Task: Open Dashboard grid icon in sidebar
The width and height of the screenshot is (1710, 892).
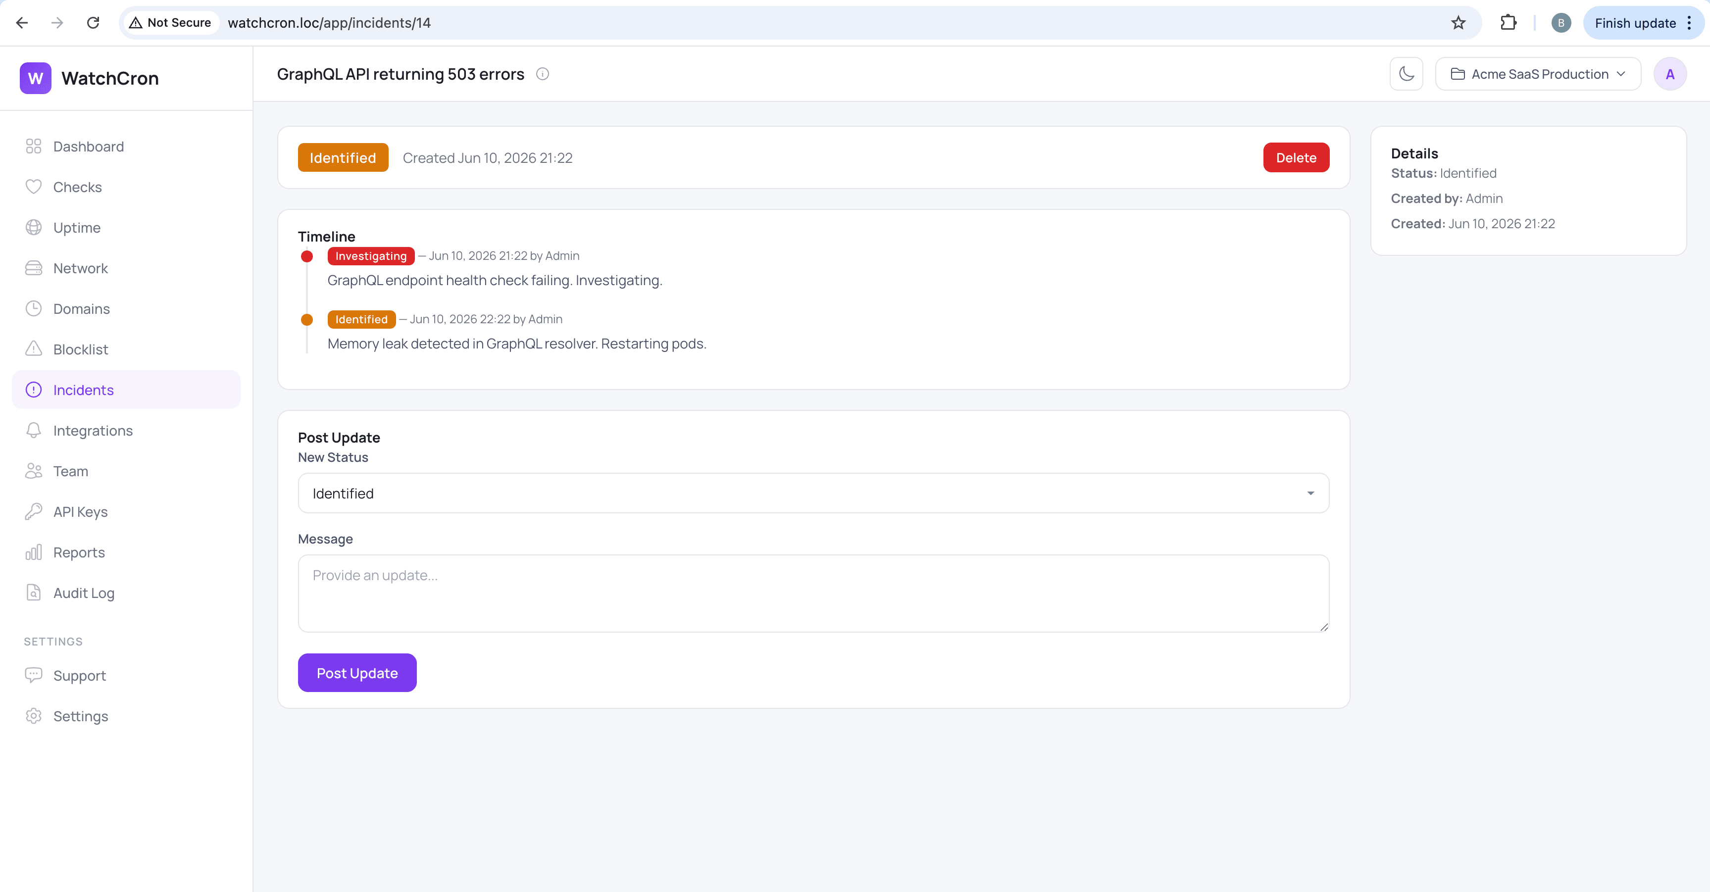Action: tap(33, 146)
